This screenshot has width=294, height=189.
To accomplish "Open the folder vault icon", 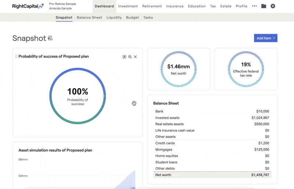I will 263,6.
